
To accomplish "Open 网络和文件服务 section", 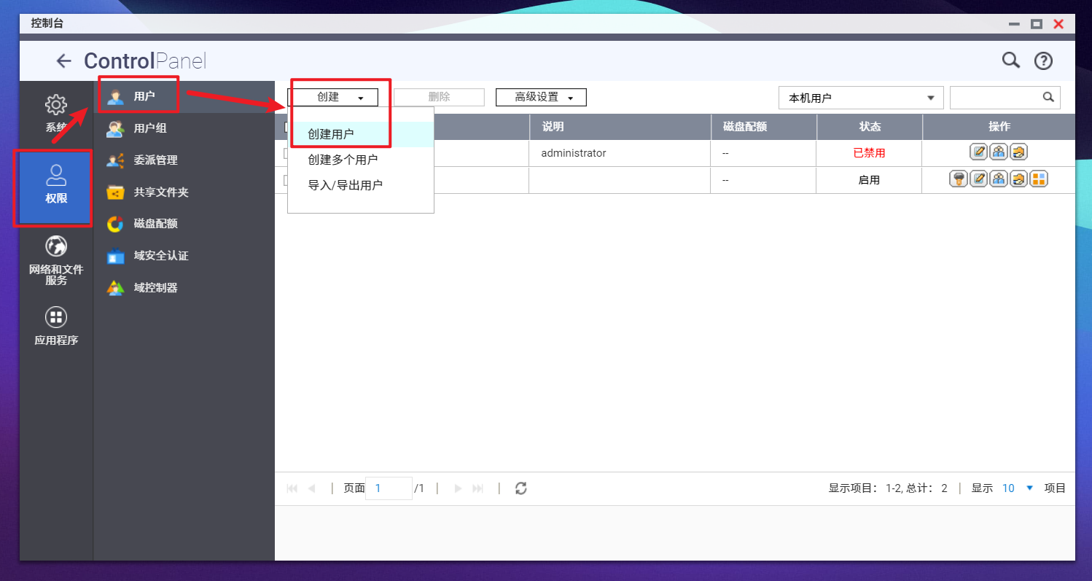I will click(56, 260).
